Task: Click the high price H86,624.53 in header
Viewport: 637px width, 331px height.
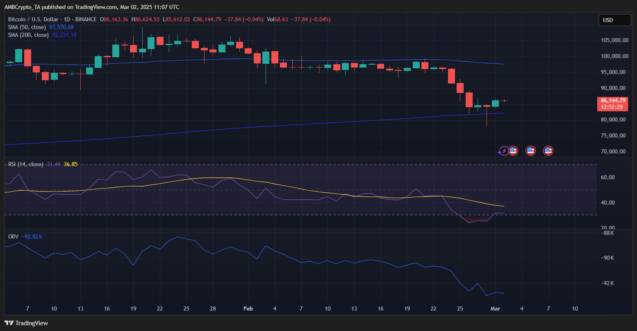Action: (x=146, y=19)
